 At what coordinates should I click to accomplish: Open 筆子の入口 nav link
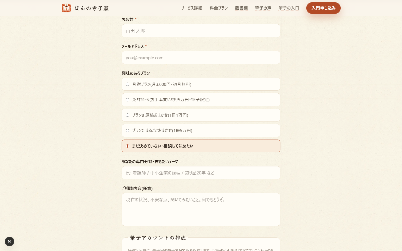[x=289, y=8]
